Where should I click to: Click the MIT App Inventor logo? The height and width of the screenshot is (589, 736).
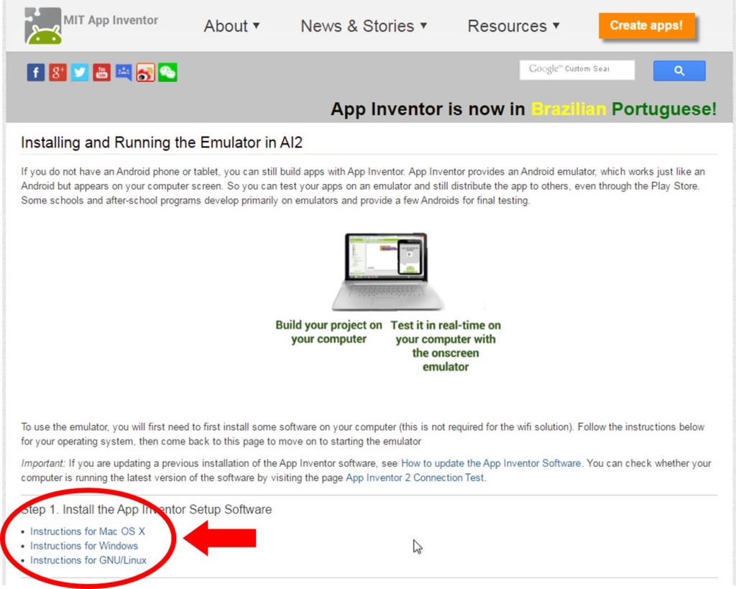pos(42,26)
